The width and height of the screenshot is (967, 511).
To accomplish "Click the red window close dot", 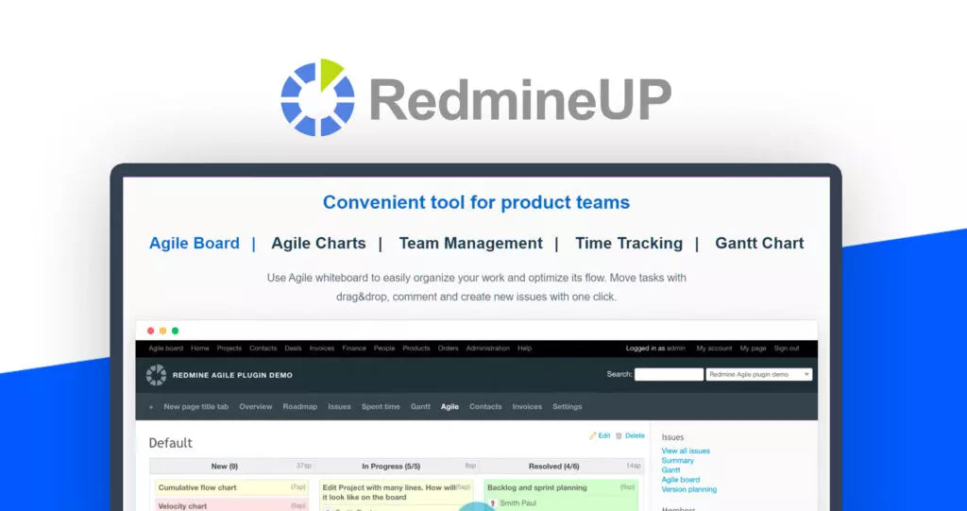I will click(x=150, y=331).
